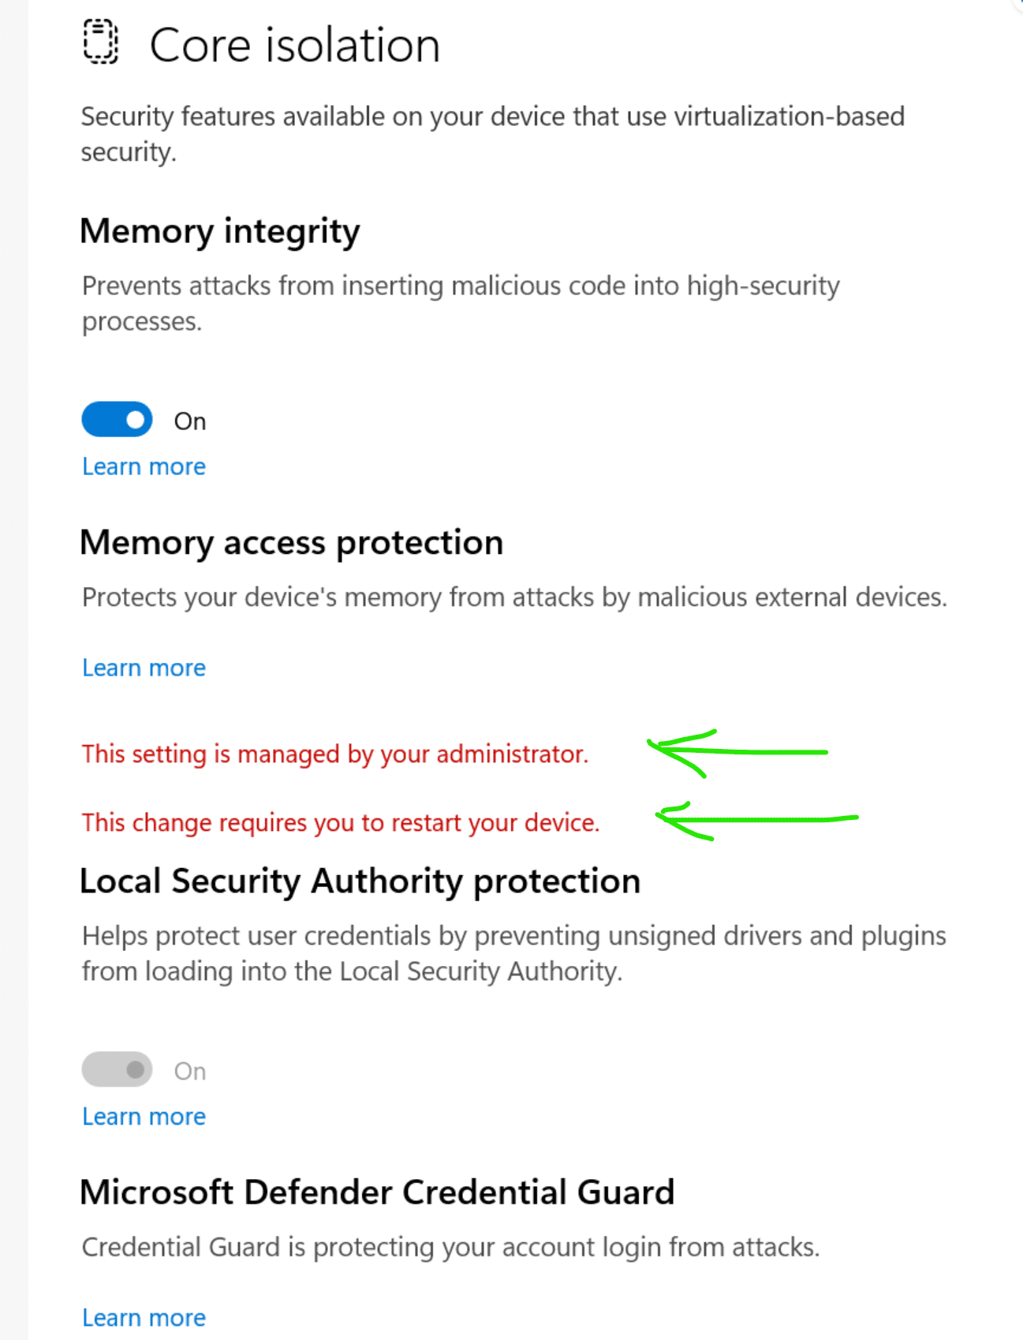The width and height of the screenshot is (1023, 1340).
Task: Click the Core isolation chip icon
Action: tap(101, 43)
